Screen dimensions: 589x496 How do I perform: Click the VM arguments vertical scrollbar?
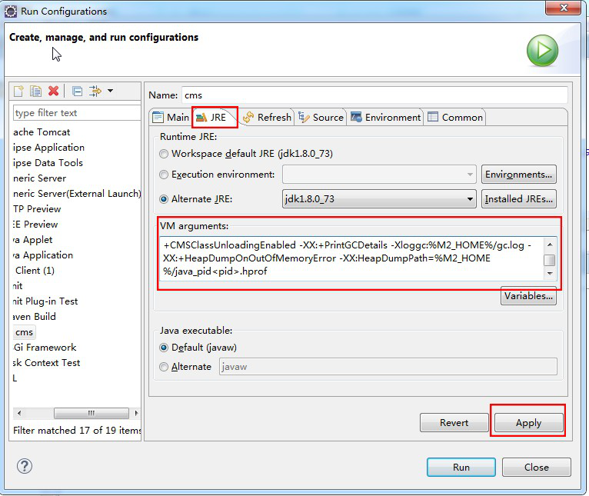point(549,260)
